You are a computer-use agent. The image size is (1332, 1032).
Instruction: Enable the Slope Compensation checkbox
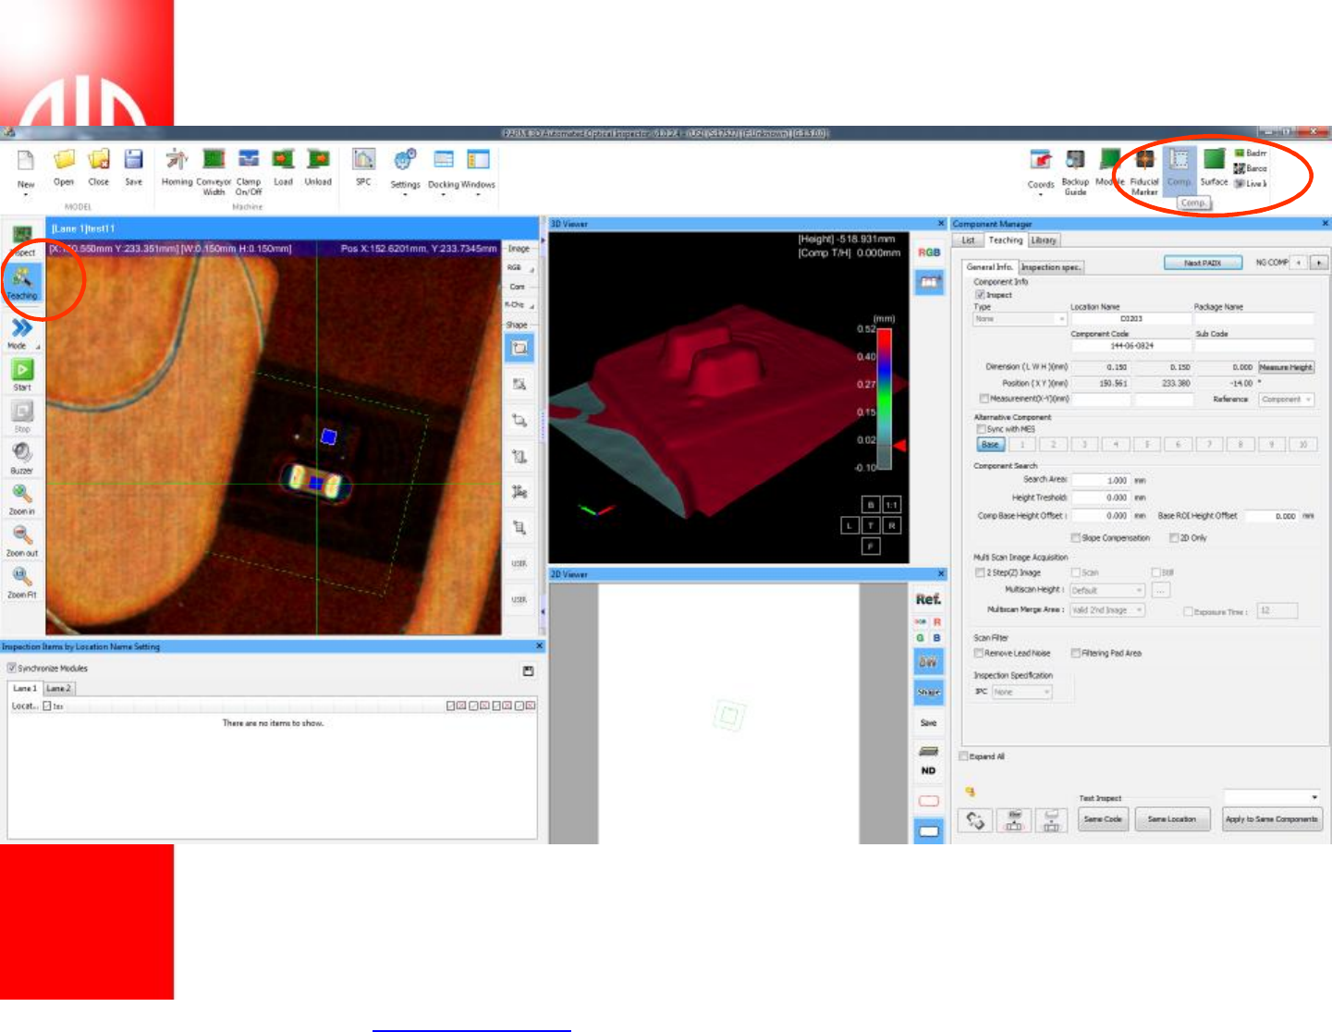tap(1076, 538)
